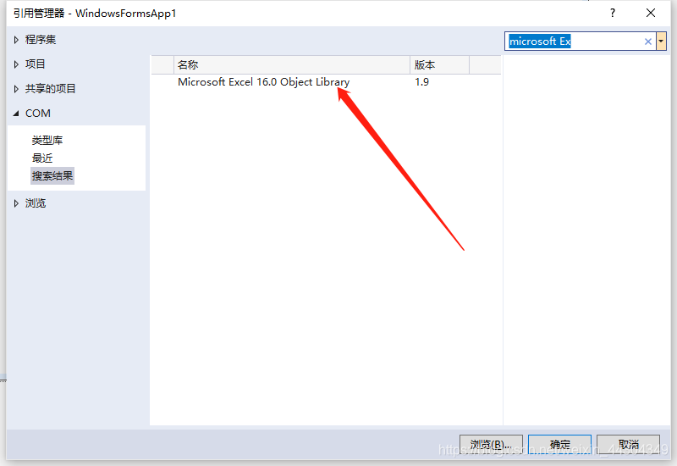Viewport: 677px width, 466px height.
Task: Click the 浏览(B)... button
Action: coord(491,444)
